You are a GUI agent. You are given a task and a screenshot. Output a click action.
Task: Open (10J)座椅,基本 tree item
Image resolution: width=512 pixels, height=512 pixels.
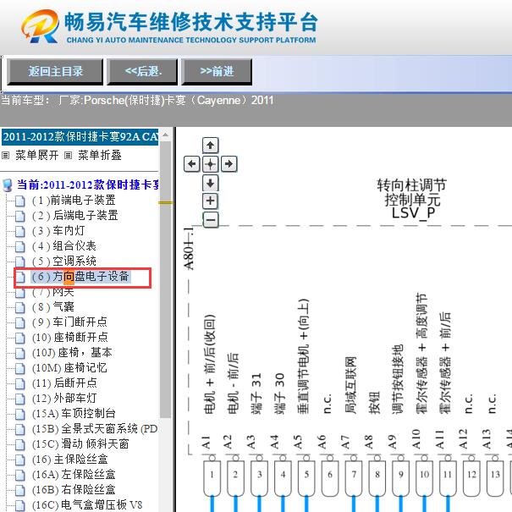pos(72,353)
